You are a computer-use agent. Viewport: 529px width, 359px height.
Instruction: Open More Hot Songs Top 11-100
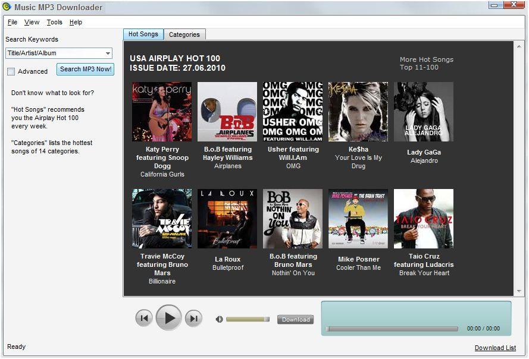pos(427,63)
